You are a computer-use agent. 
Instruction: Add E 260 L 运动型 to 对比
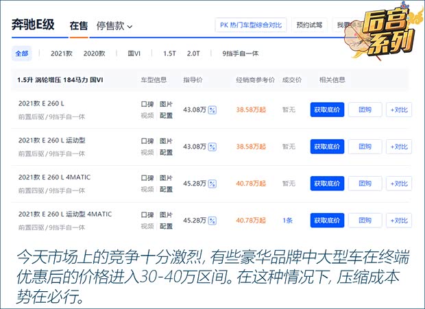[399, 147]
